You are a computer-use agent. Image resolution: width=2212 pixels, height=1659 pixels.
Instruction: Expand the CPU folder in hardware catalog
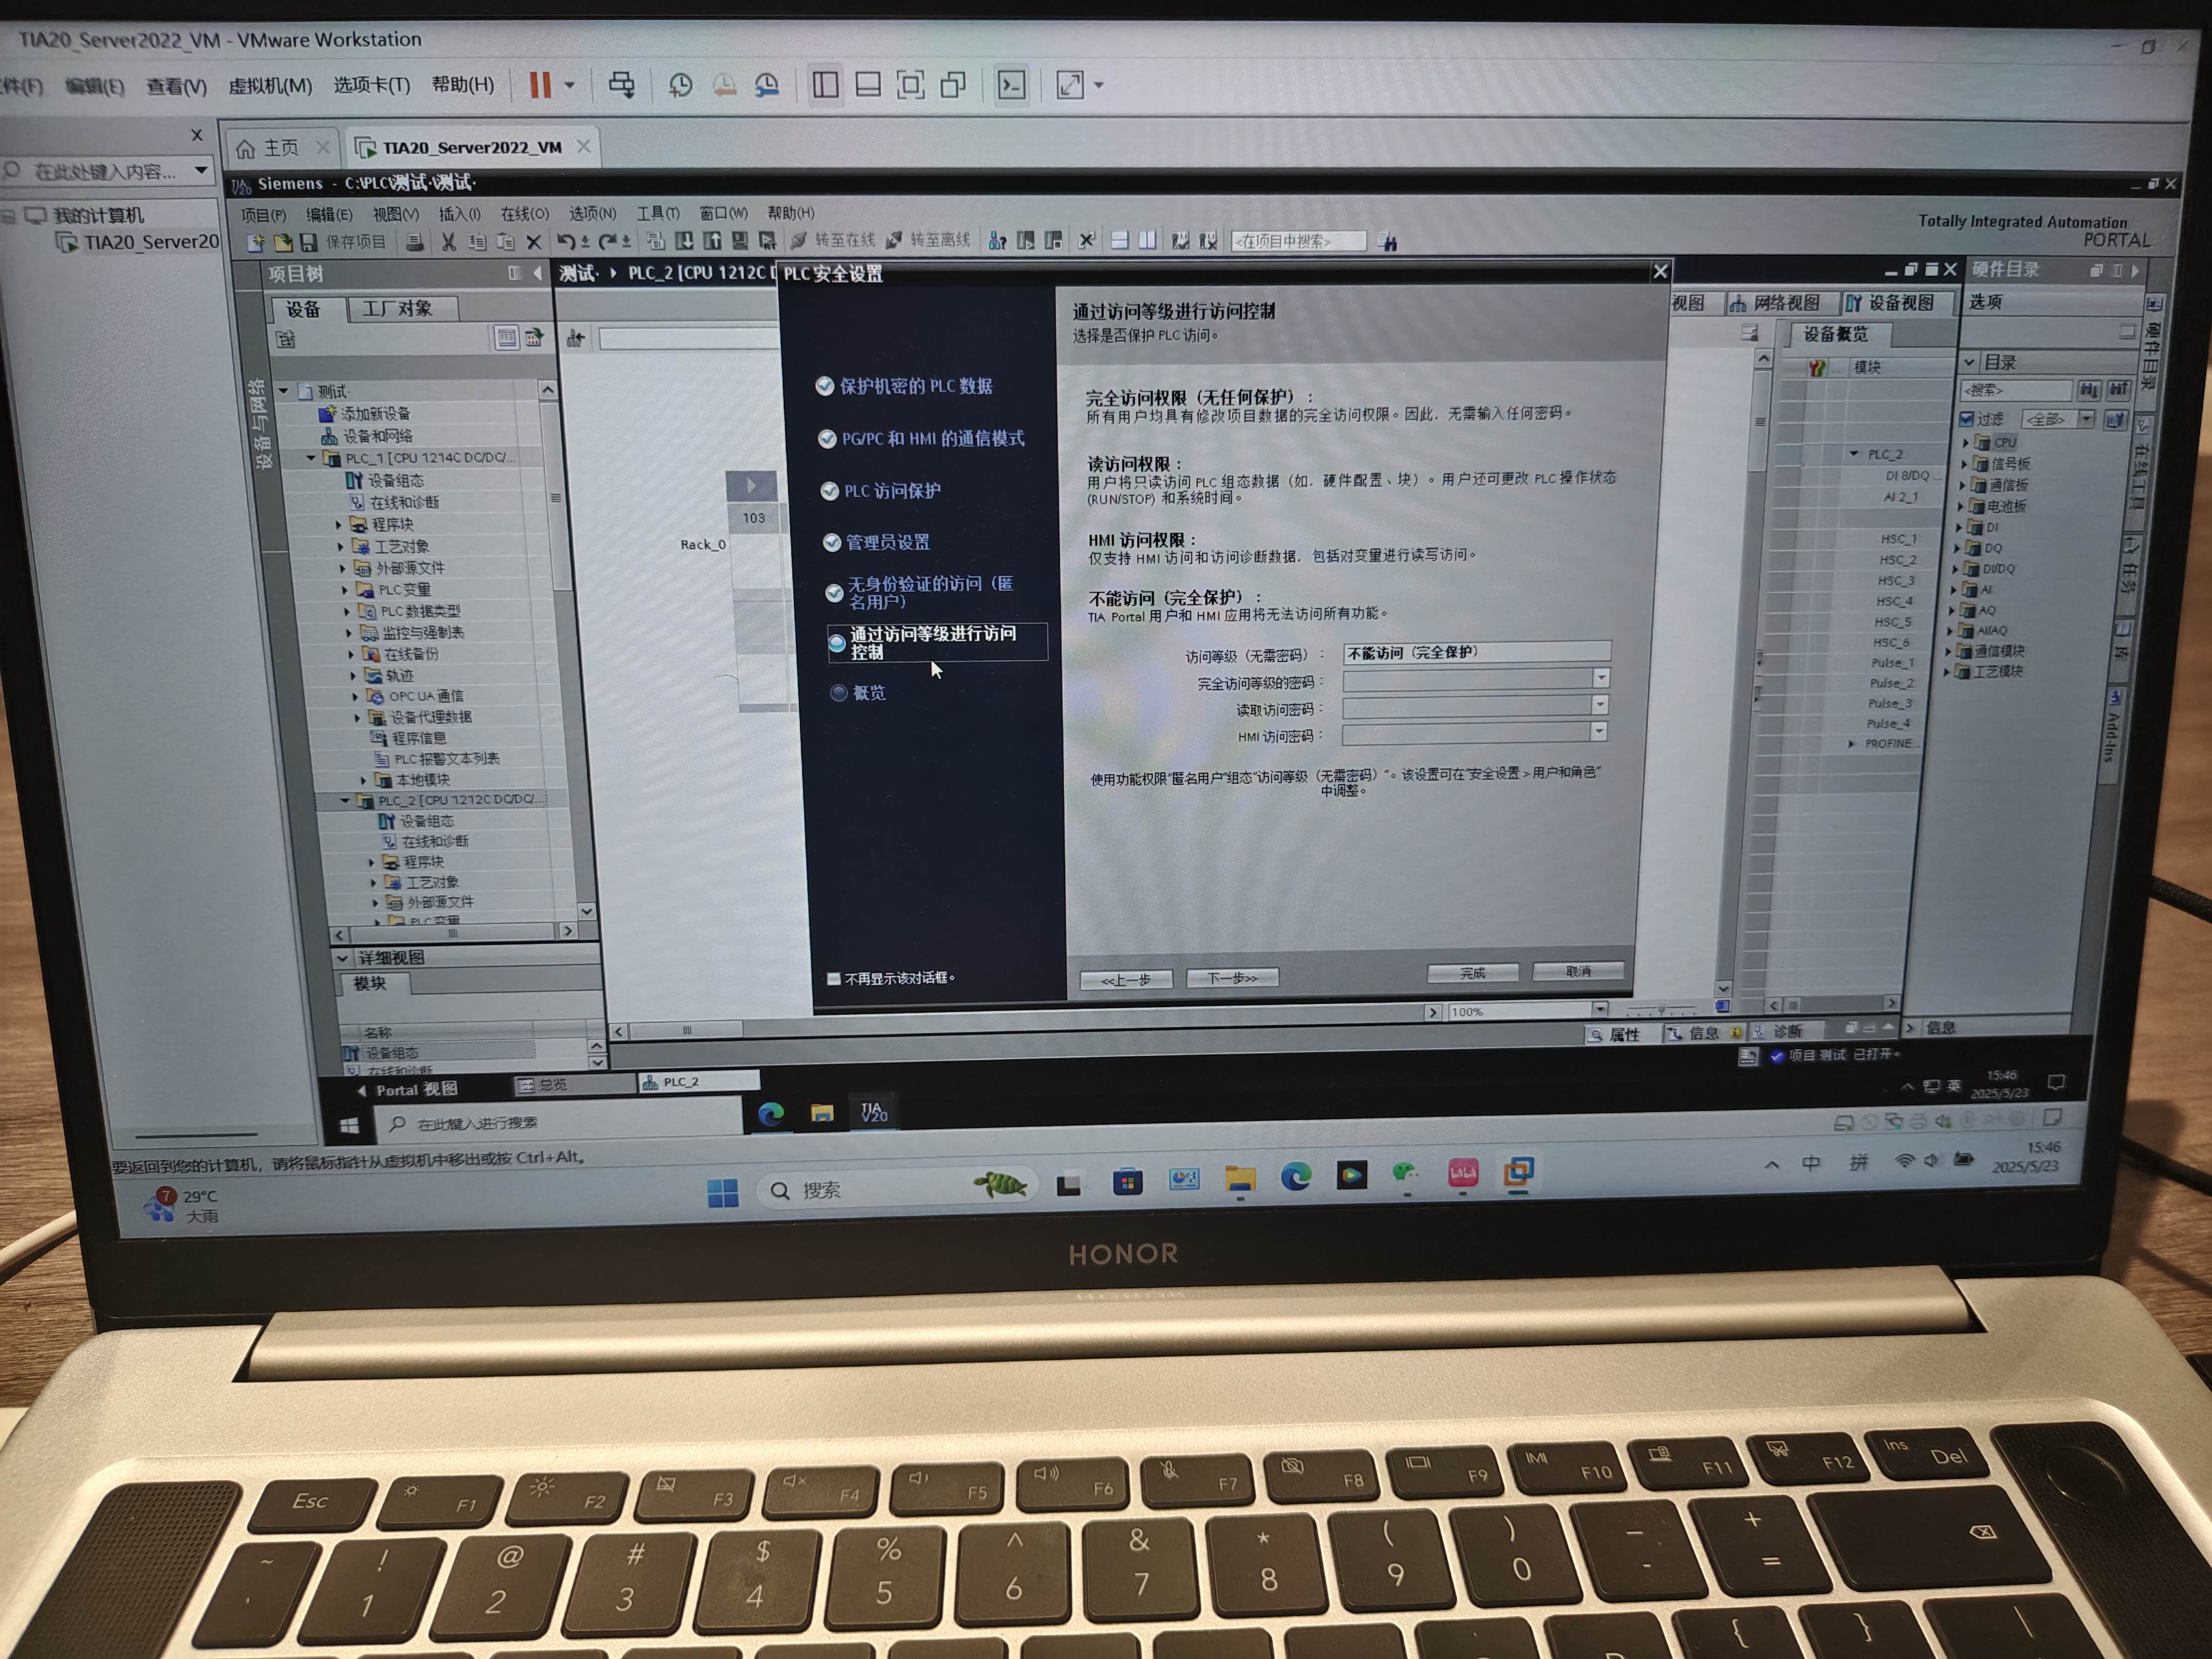click(1965, 442)
